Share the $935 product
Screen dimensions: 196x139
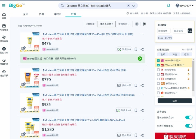142,110
